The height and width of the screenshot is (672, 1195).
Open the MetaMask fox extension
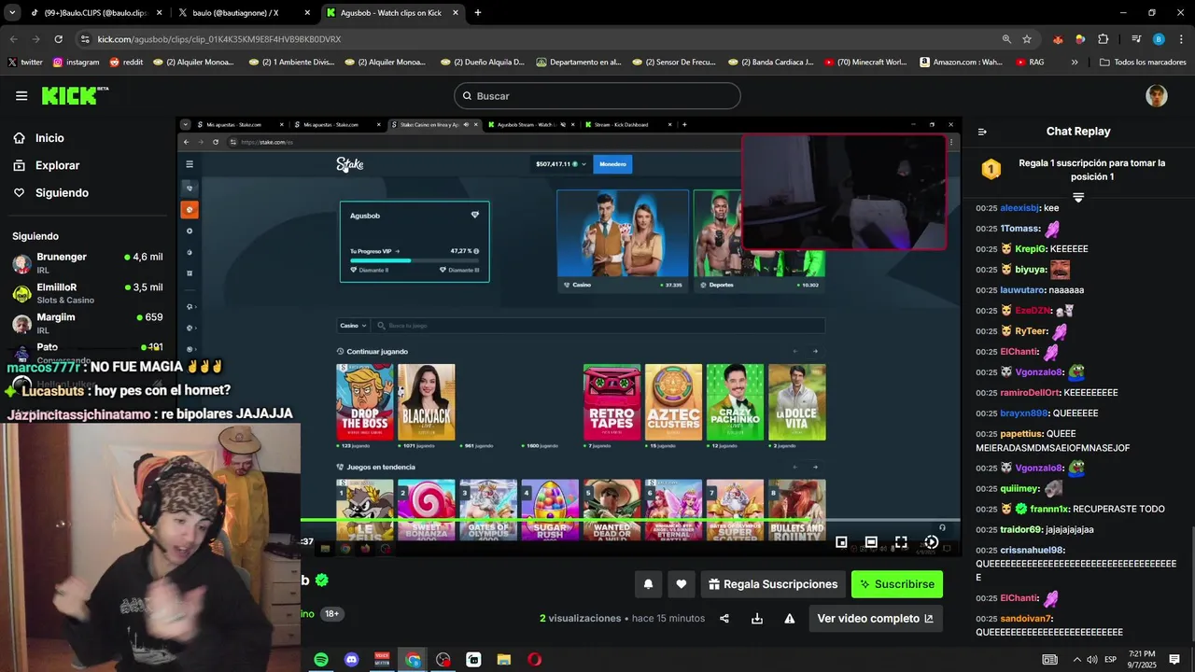pyautogui.click(x=1058, y=39)
